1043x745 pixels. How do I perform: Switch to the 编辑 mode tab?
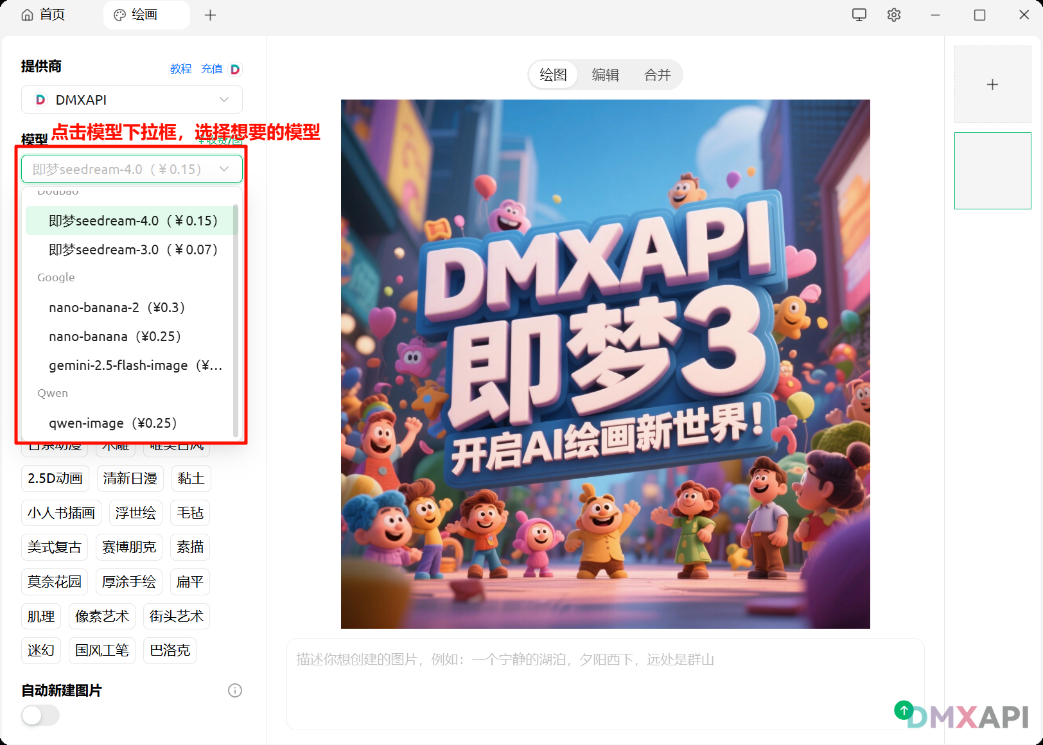pos(605,75)
